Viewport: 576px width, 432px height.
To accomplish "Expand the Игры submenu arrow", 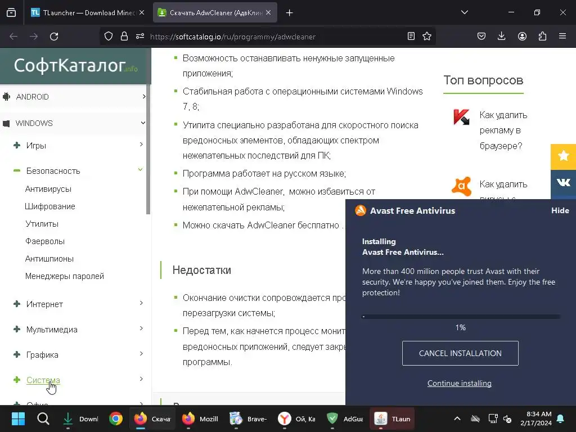I will point(141,145).
